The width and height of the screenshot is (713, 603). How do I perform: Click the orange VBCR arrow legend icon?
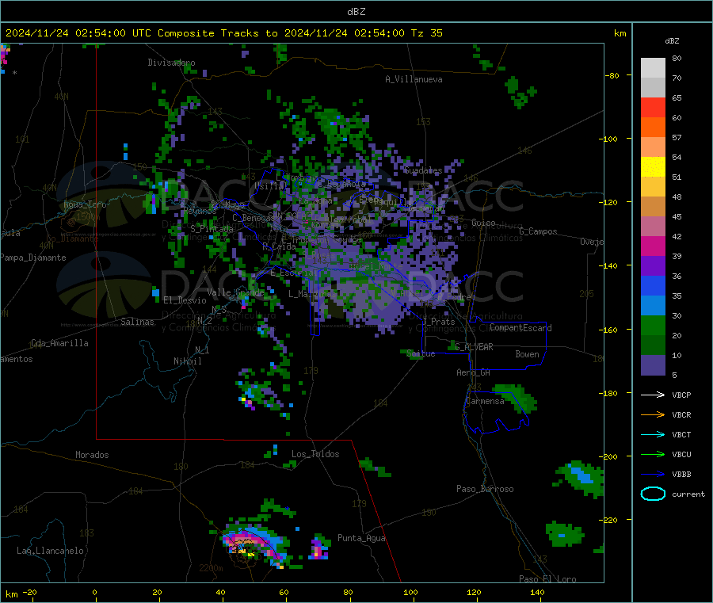(653, 414)
